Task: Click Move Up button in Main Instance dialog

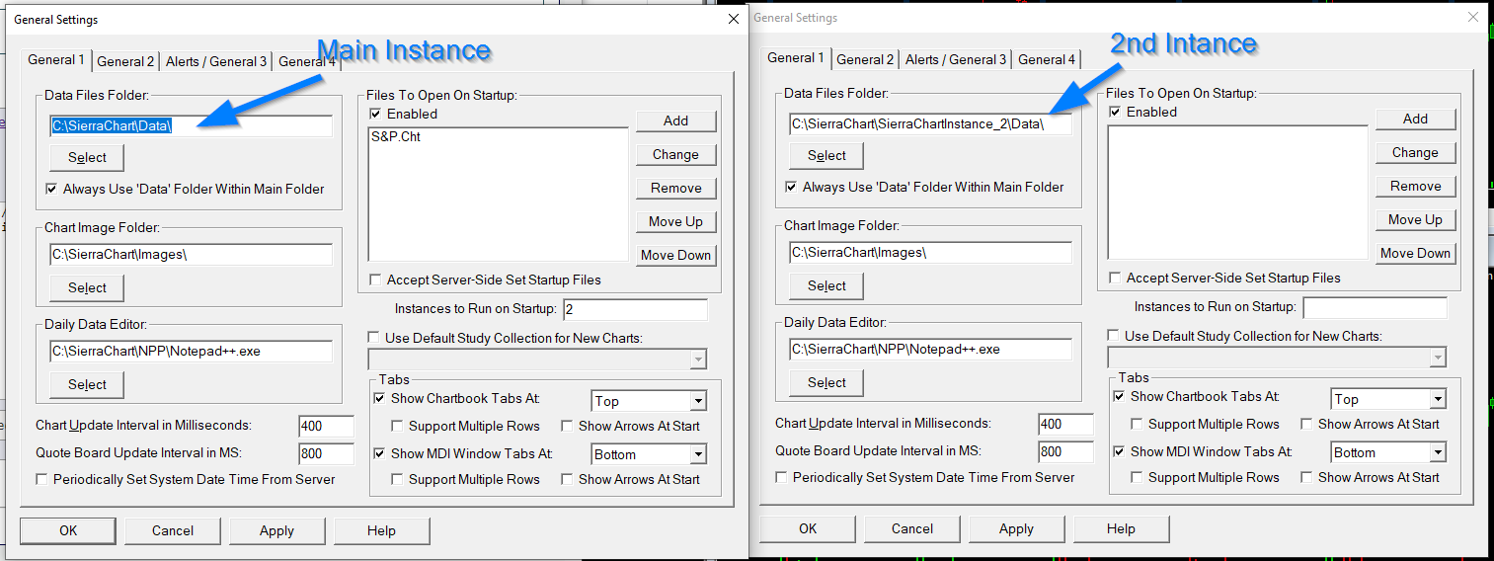Action: [x=675, y=221]
